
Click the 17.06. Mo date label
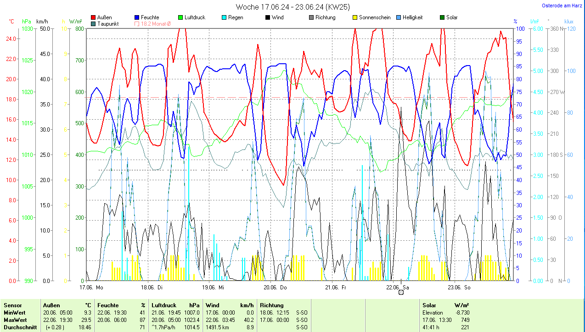tap(91, 288)
